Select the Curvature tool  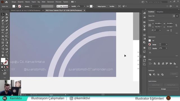[7, 21]
